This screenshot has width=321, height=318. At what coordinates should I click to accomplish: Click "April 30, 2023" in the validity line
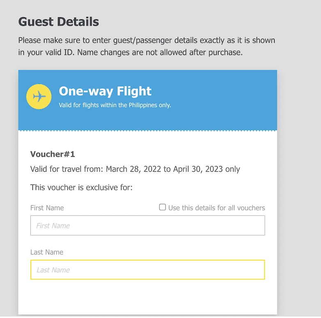click(198, 169)
